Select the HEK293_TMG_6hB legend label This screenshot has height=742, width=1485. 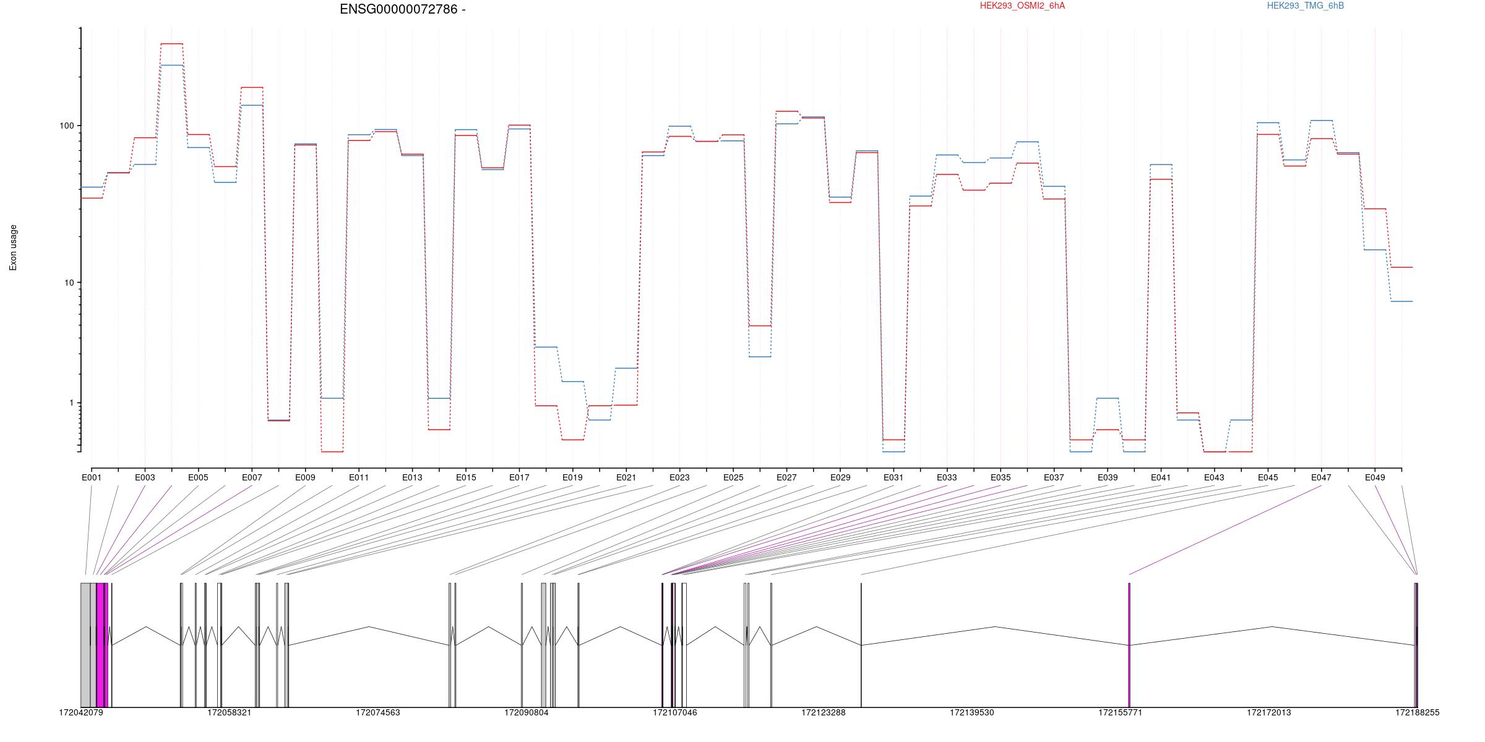pyautogui.click(x=1306, y=6)
